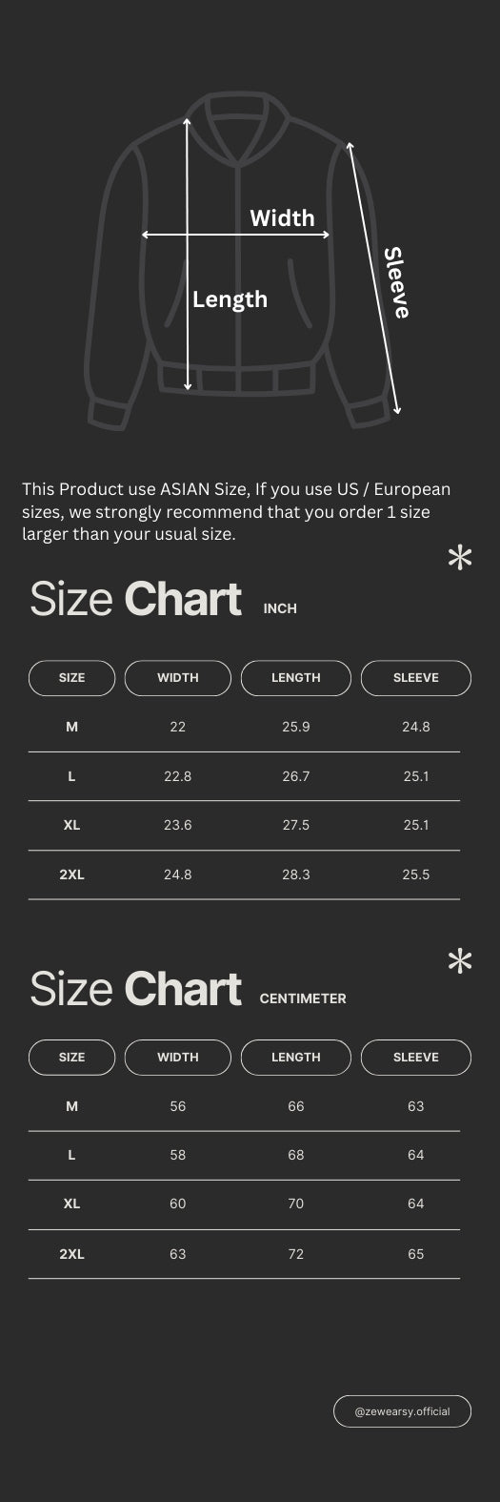This screenshot has width=500, height=1502.
Task: Click the SLEEVE pill in inch chart
Action: 416,678
